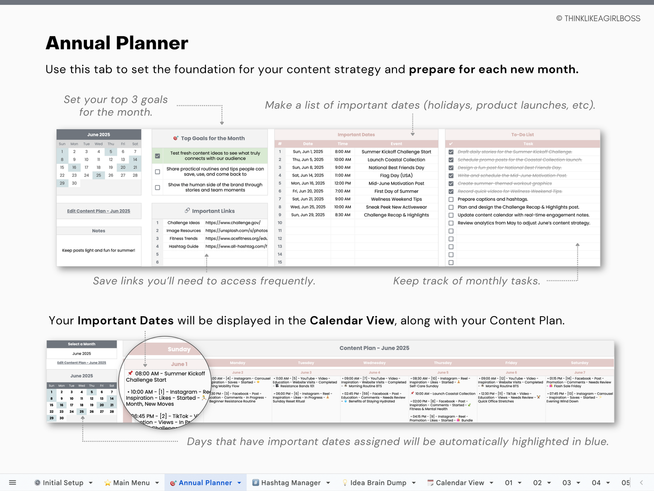Open the Annual Planner tab dropdown
Screen dimensions: 654x491
point(239,482)
